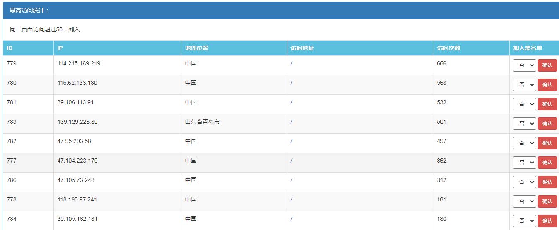Click the 地理位置 column header
The height and width of the screenshot is (230, 559).
[234, 48]
